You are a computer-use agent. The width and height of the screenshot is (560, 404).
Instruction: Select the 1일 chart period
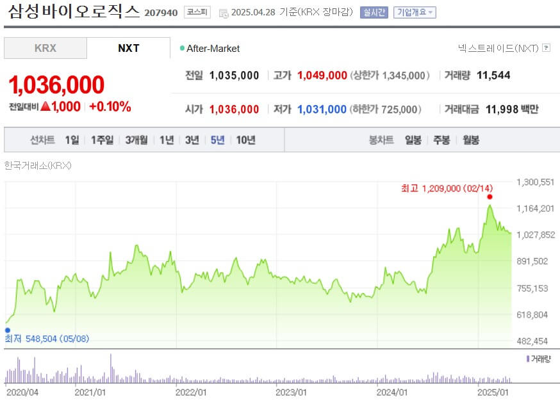pyautogui.click(x=70, y=139)
